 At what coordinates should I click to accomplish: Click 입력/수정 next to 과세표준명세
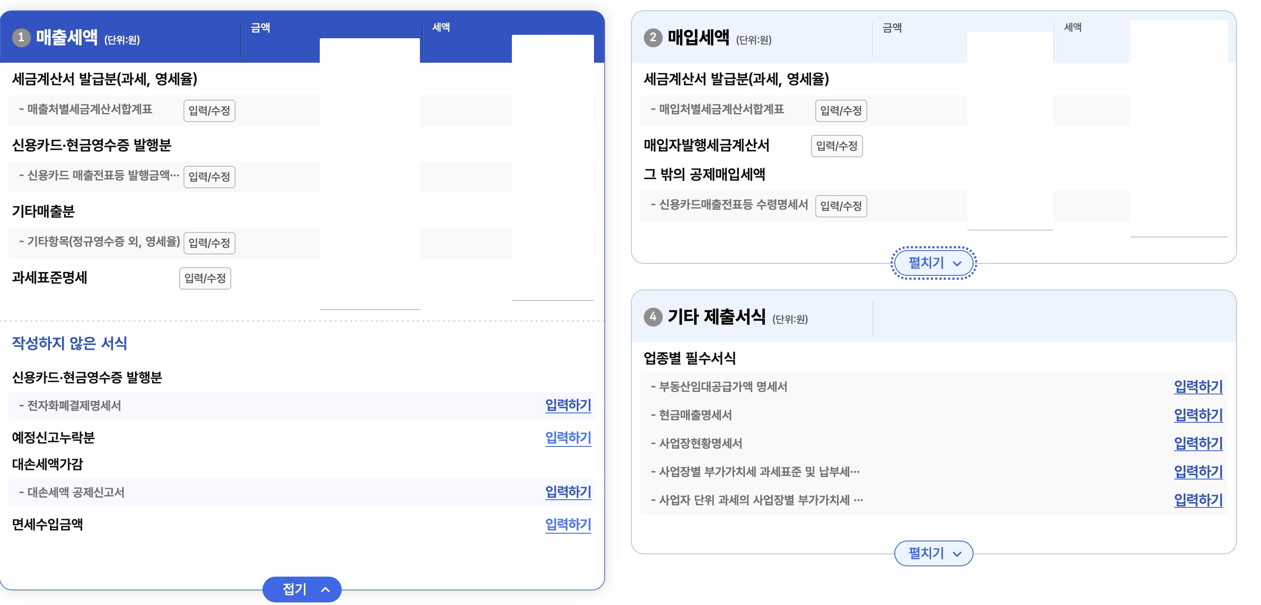point(205,278)
